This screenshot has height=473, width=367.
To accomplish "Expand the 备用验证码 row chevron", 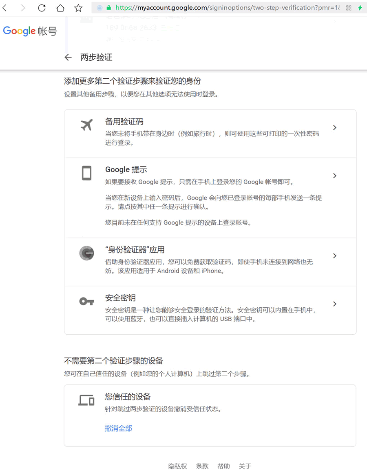I will [335, 128].
